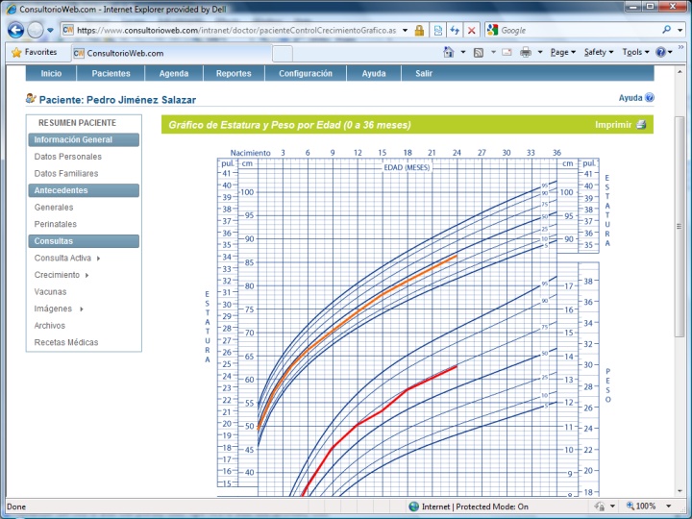This screenshot has width=692, height=519.
Task: Open Perinatales under Antecedentes
Action: pos(55,224)
